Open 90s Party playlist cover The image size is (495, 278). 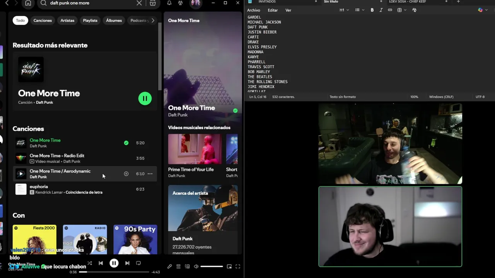click(135, 239)
